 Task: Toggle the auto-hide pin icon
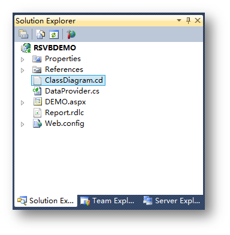point(188,20)
